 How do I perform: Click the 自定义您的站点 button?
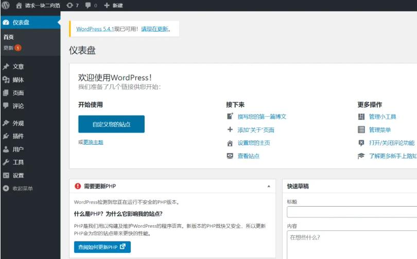click(x=111, y=124)
